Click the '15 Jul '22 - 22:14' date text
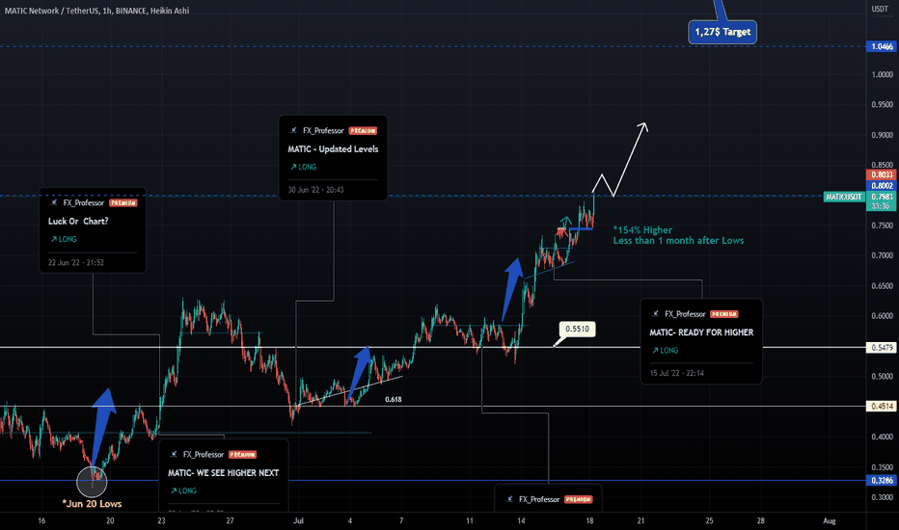Screen dimensions: 899x530 (x=676, y=373)
